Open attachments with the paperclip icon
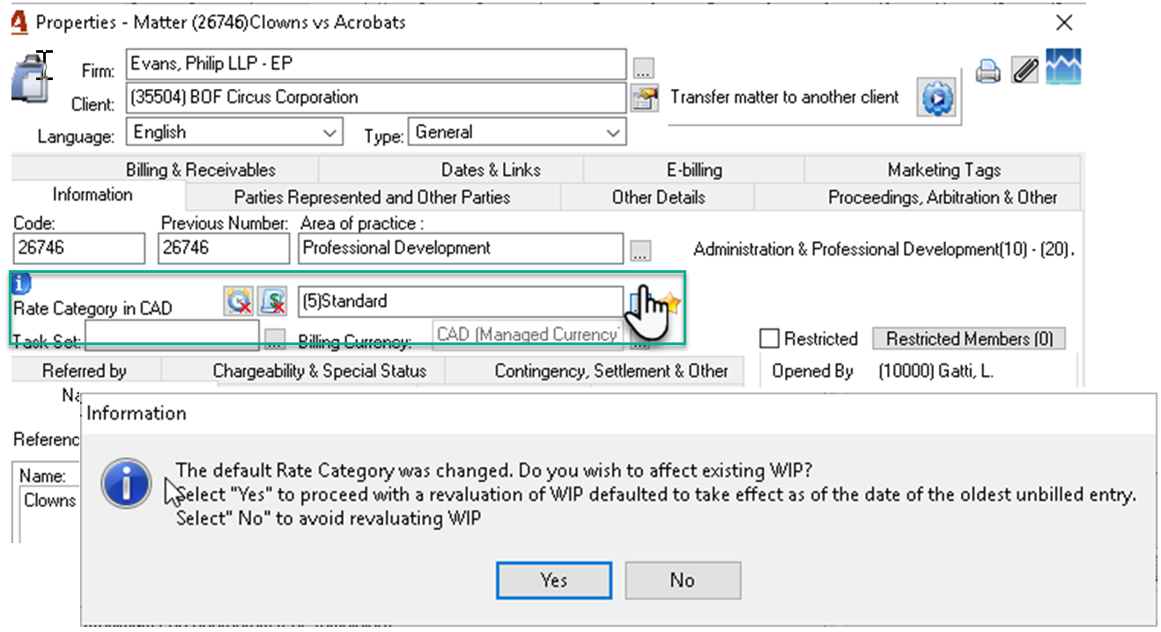 coord(1024,71)
